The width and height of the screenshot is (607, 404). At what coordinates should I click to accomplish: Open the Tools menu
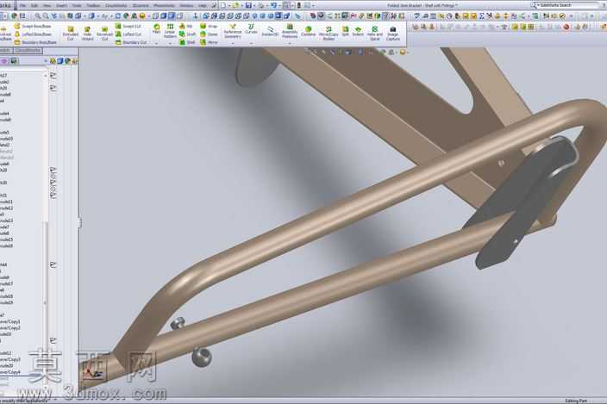pyautogui.click(x=77, y=6)
